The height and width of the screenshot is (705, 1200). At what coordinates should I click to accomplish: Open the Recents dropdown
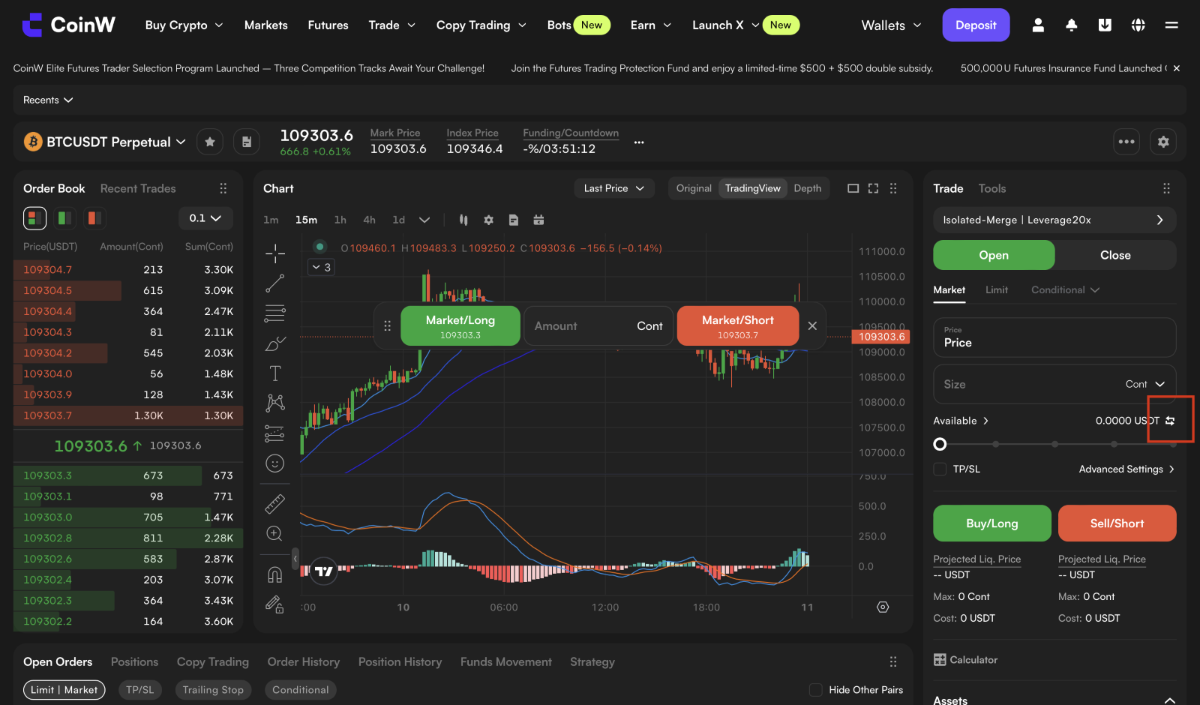[48, 100]
